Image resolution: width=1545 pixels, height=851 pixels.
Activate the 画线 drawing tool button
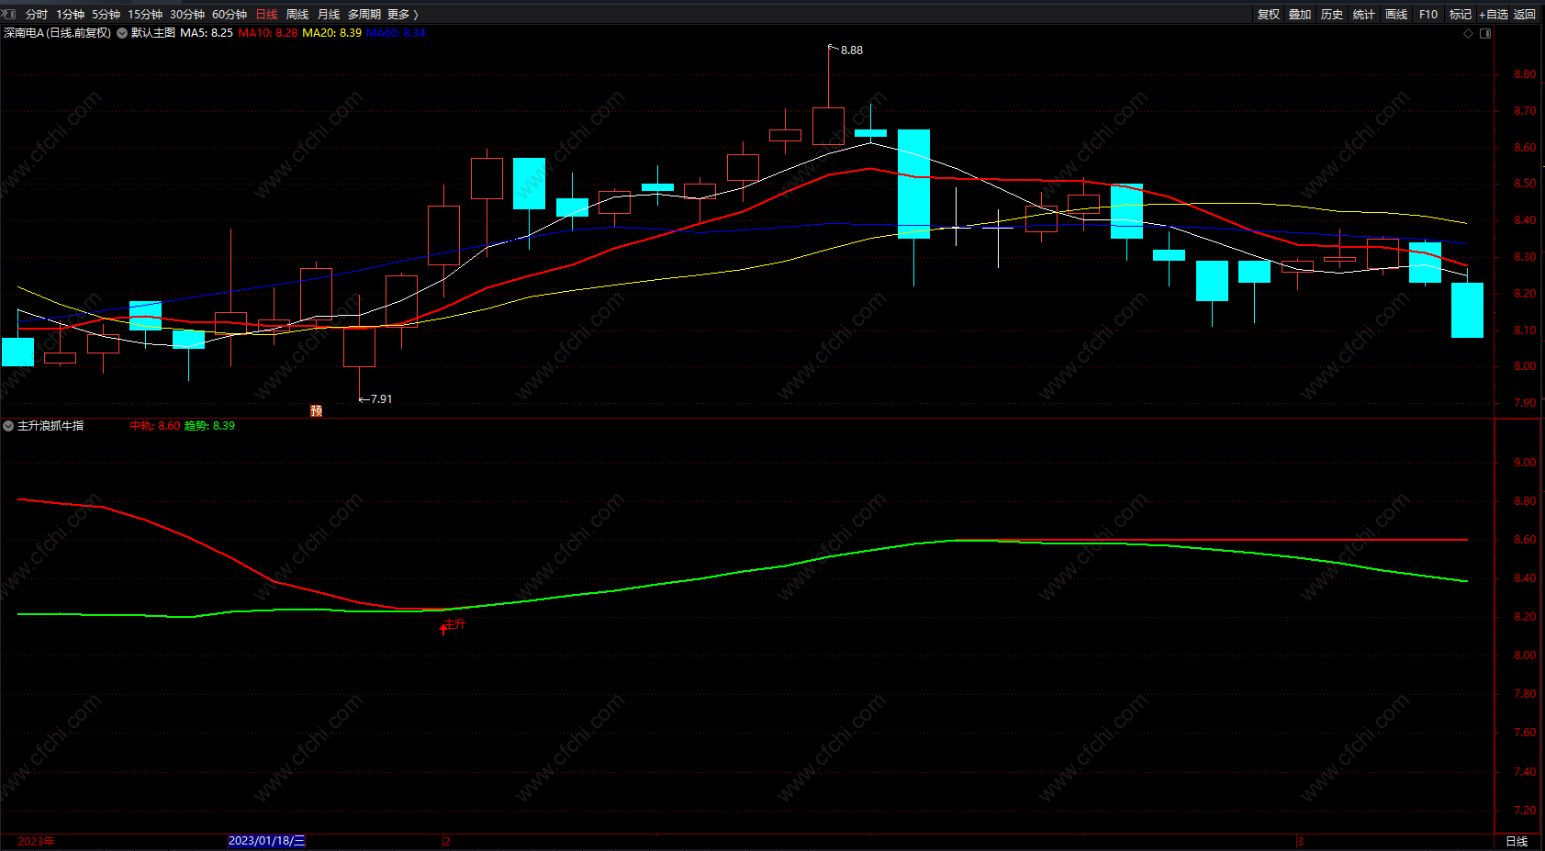(1396, 15)
